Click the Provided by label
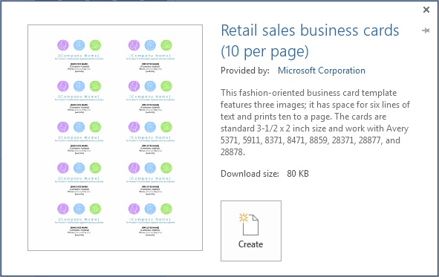 pyautogui.click(x=245, y=71)
